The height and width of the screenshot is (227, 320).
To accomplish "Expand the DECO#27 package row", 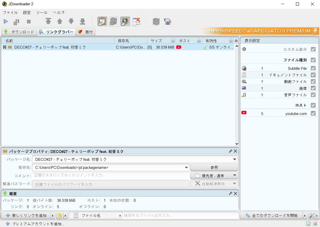I will point(4,47).
